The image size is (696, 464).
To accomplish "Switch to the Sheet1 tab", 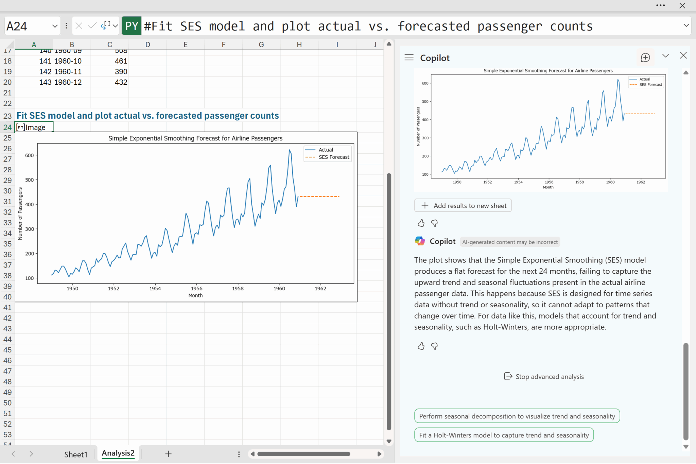I will (76, 454).
